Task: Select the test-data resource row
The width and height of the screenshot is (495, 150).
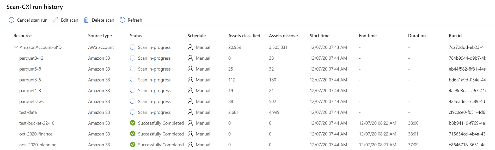Action: [28, 112]
